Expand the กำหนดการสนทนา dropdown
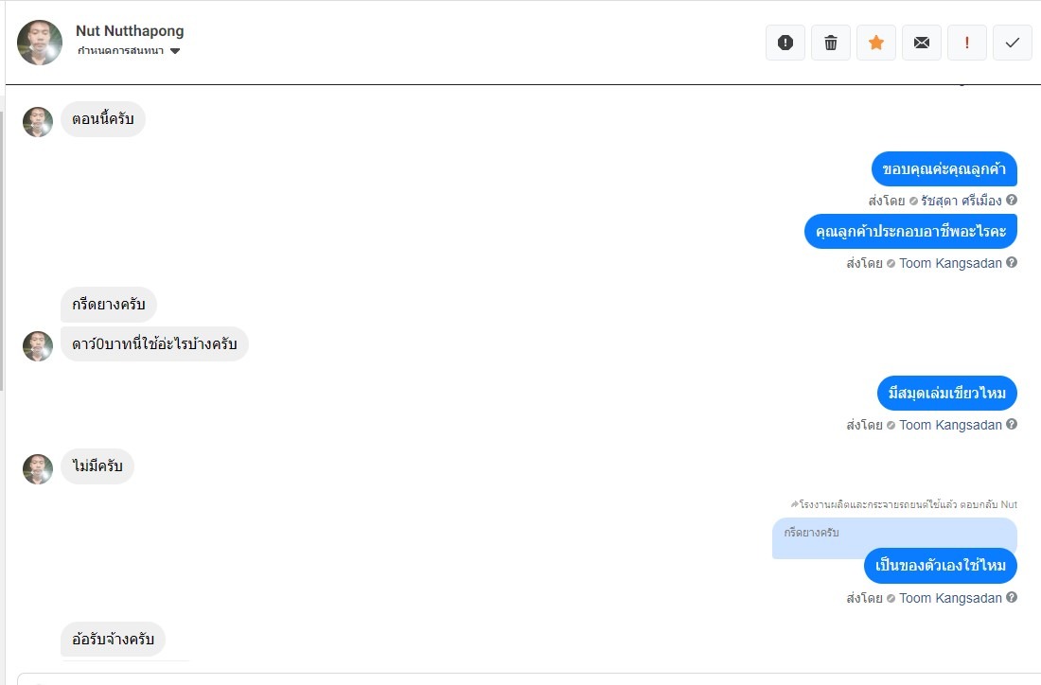Screen dimensions: 1041x685 175,51
